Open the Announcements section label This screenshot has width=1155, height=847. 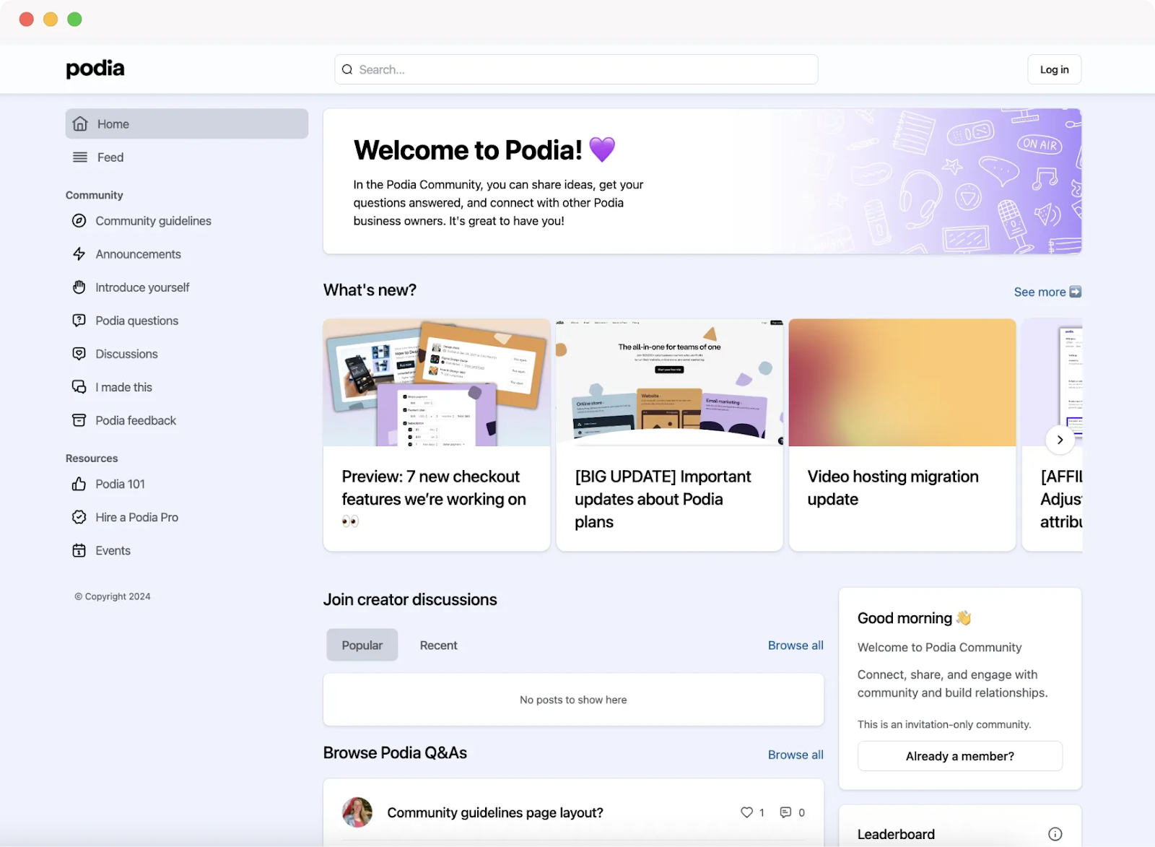tap(139, 254)
